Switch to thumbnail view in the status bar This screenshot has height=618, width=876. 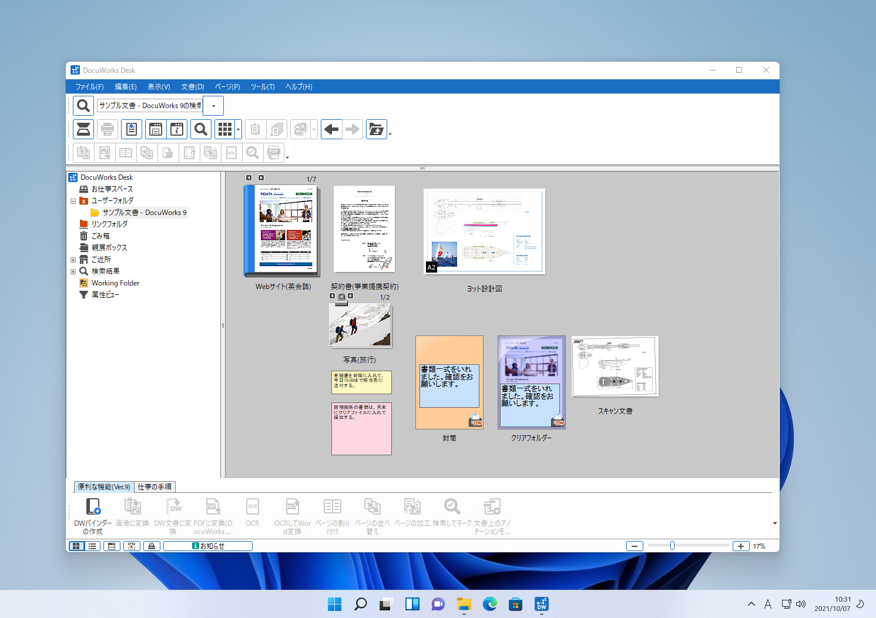click(77, 546)
